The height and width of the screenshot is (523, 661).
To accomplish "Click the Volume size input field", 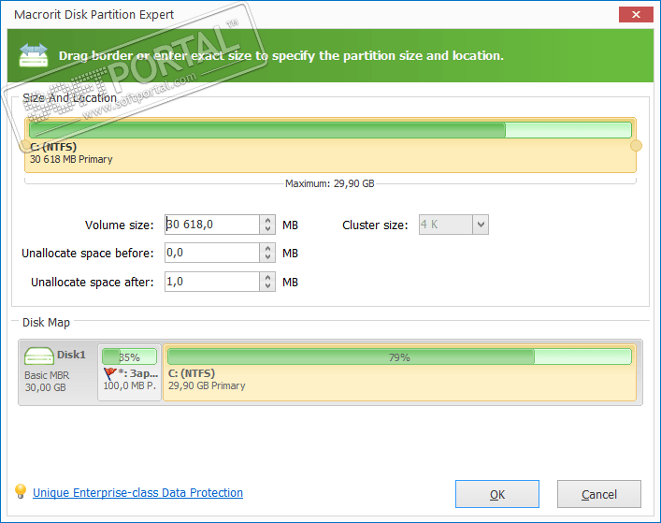I will pos(212,225).
